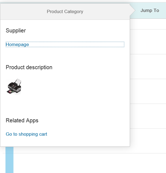
Task: Click the Supplier section heading
Action: click(16, 31)
